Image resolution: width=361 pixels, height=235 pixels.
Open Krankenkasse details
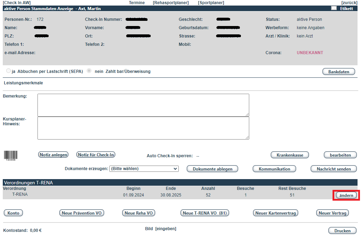[290, 155]
